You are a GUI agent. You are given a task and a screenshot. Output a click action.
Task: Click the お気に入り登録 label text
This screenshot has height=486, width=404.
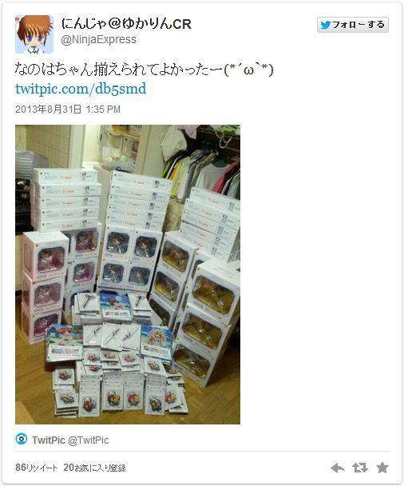tap(100, 468)
